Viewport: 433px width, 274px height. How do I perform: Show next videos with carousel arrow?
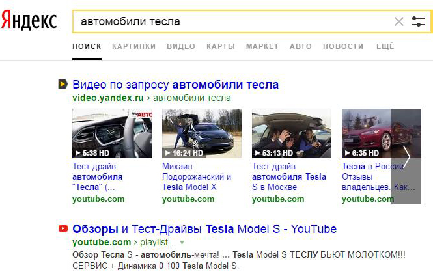point(406,156)
